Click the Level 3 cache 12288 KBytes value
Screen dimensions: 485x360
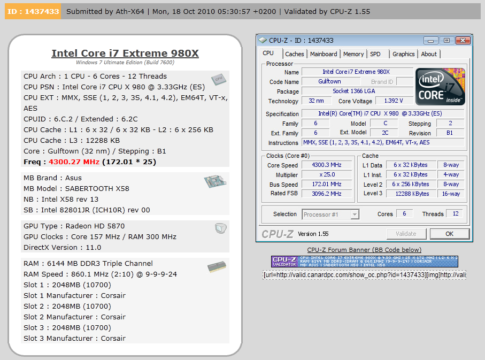click(412, 194)
